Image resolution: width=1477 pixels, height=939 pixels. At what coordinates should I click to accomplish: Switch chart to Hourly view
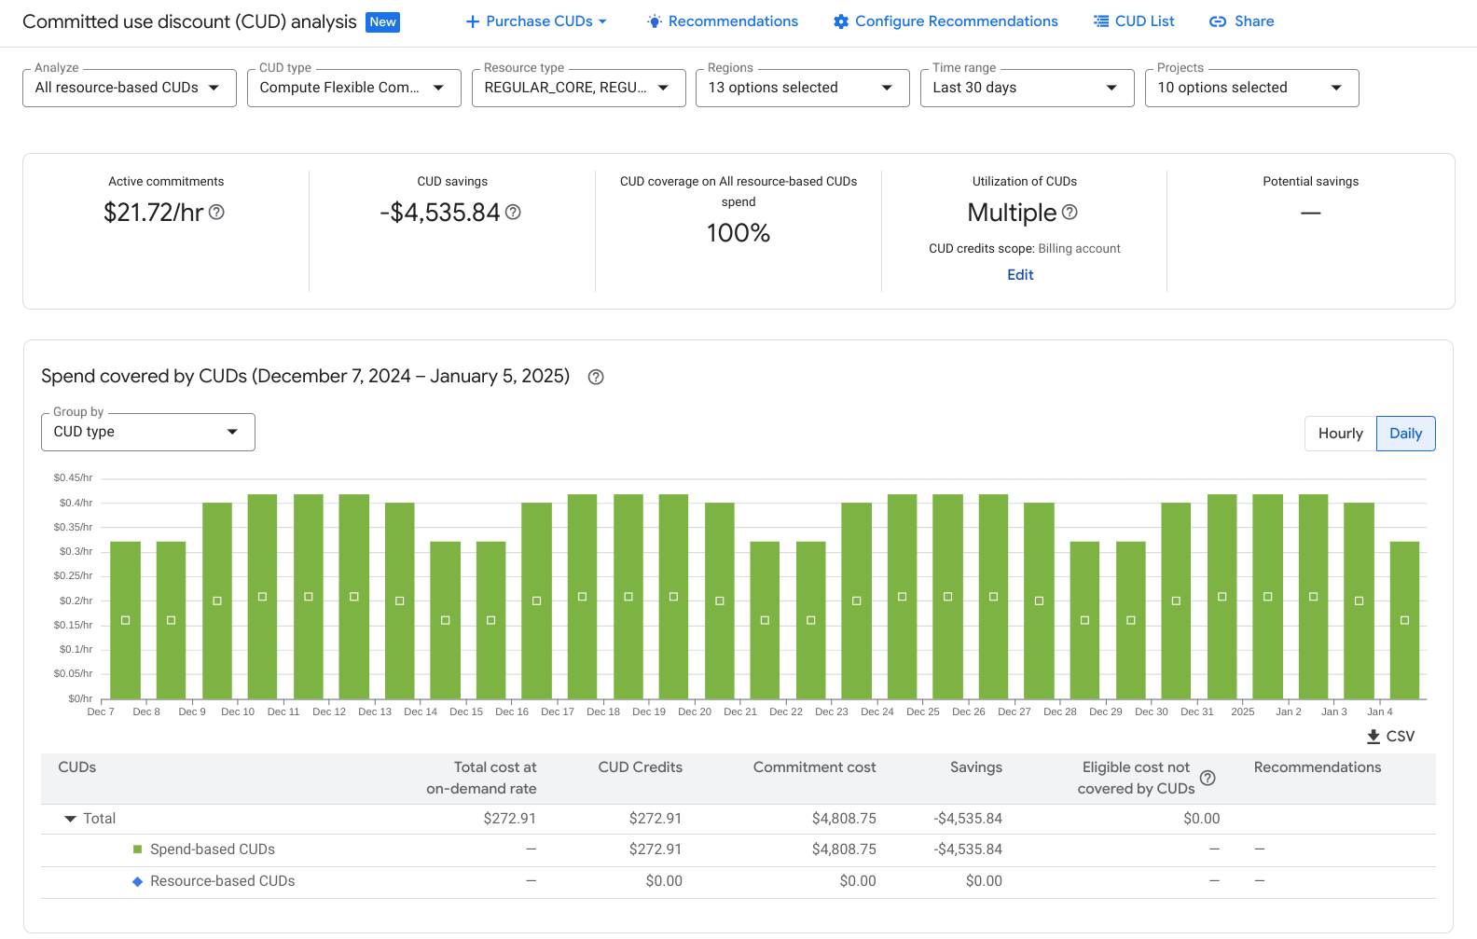tap(1340, 434)
